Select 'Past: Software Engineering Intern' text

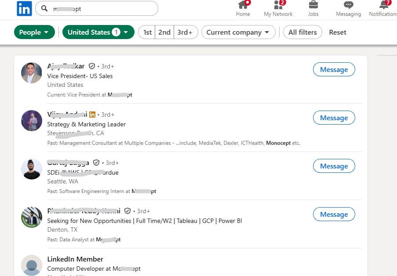pyautogui.click(x=86, y=191)
